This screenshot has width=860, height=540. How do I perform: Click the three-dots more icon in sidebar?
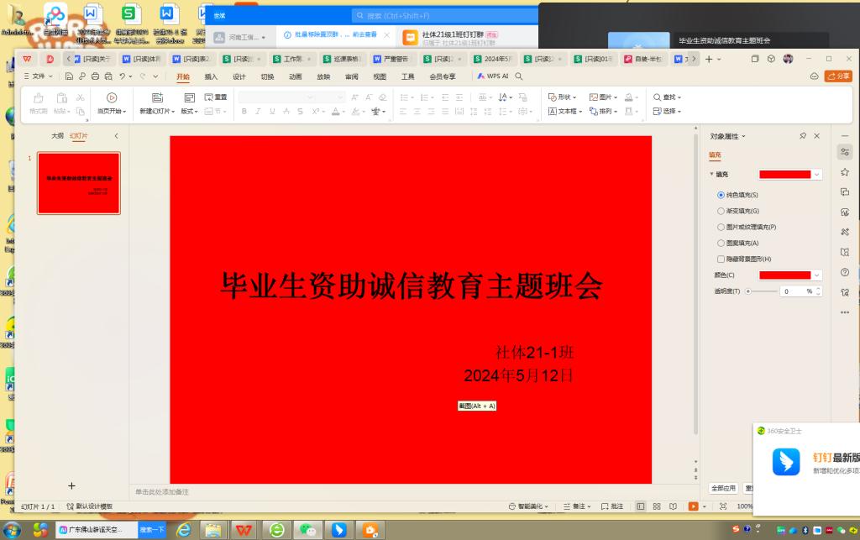(845, 312)
